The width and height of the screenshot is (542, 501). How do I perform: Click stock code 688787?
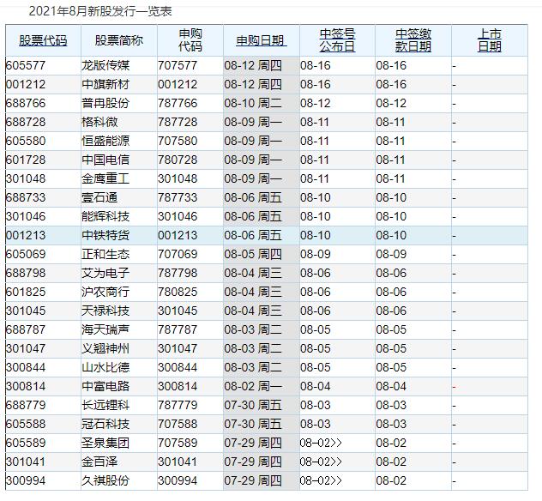[26, 329]
